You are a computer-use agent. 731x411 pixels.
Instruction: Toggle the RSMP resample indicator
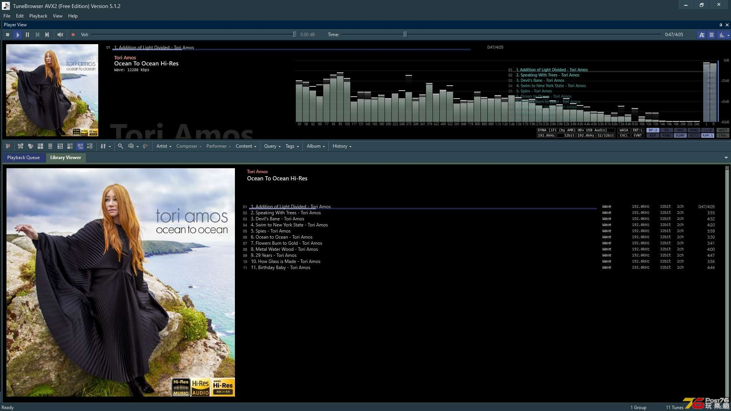coord(680,135)
